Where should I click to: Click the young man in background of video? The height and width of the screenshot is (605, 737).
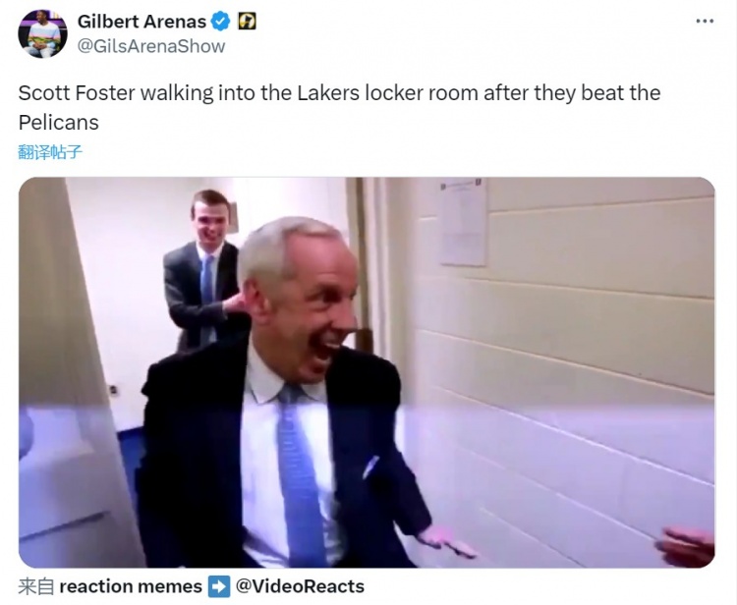click(203, 269)
